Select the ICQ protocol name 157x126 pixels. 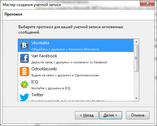pyautogui.click(x=35, y=82)
